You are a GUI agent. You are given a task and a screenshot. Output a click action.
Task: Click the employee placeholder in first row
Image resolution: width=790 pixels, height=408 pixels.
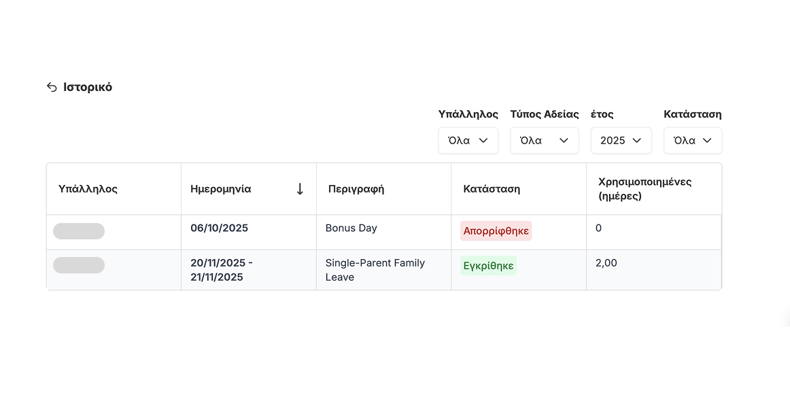tap(79, 231)
